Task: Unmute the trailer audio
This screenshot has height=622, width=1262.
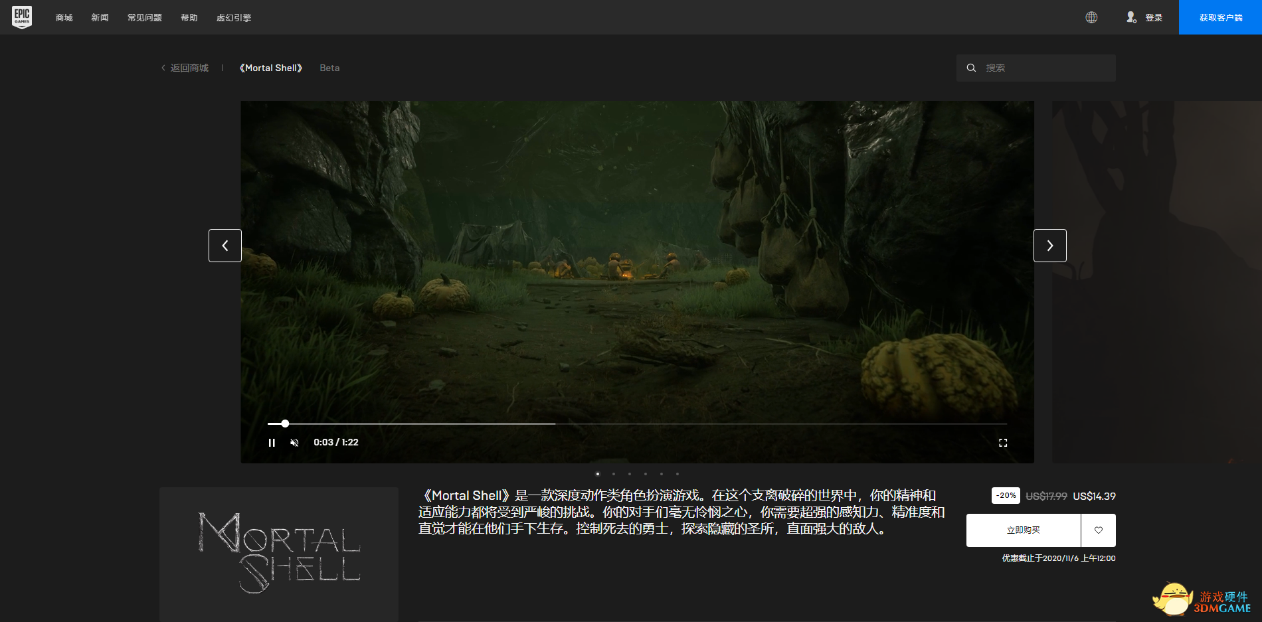Action: point(294,443)
